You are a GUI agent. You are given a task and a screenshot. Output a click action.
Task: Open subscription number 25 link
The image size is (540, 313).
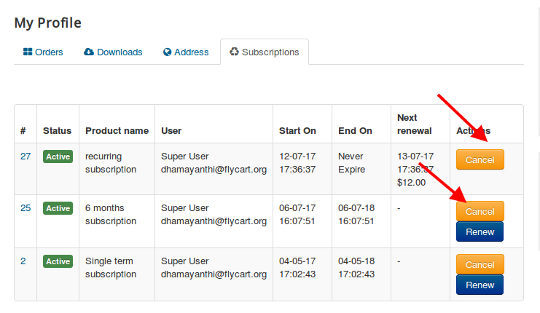click(26, 208)
